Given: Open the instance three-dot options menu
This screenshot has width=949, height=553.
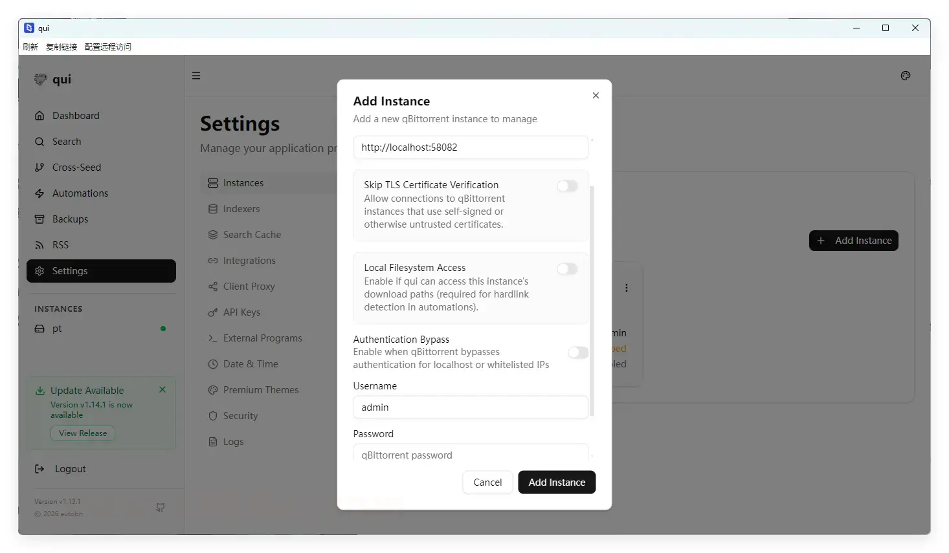Looking at the screenshot, I should (x=626, y=288).
